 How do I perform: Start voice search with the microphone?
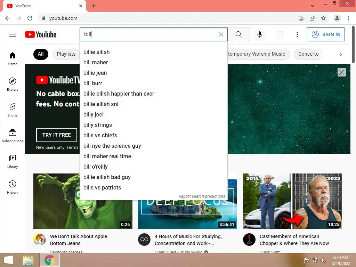coord(259,34)
